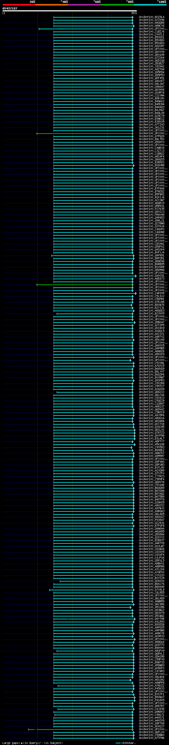Open hit UniRef100_Q7ZV96

pyautogui.click(x=151, y=20)
